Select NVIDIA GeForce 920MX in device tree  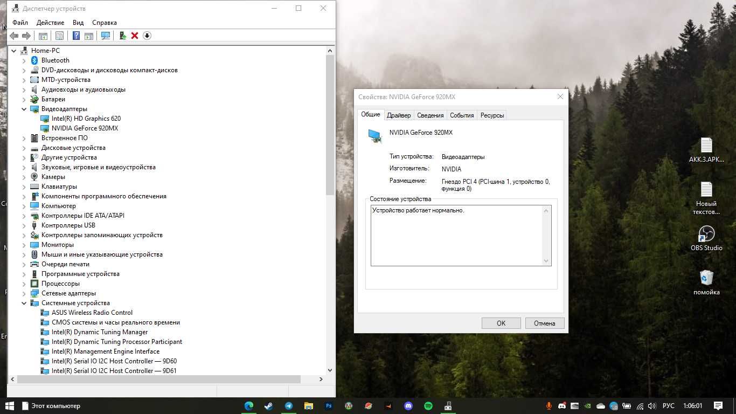click(x=85, y=128)
